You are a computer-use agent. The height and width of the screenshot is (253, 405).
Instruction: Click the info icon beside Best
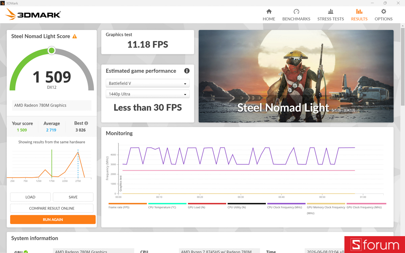coord(86,123)
